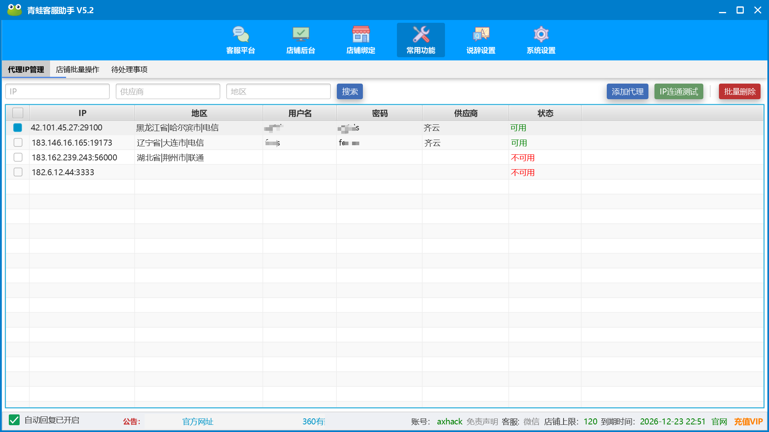Screen dimensions: 769x432
Task: Toggle the select-all checkbox in table header
Action: tap(18, 113)
